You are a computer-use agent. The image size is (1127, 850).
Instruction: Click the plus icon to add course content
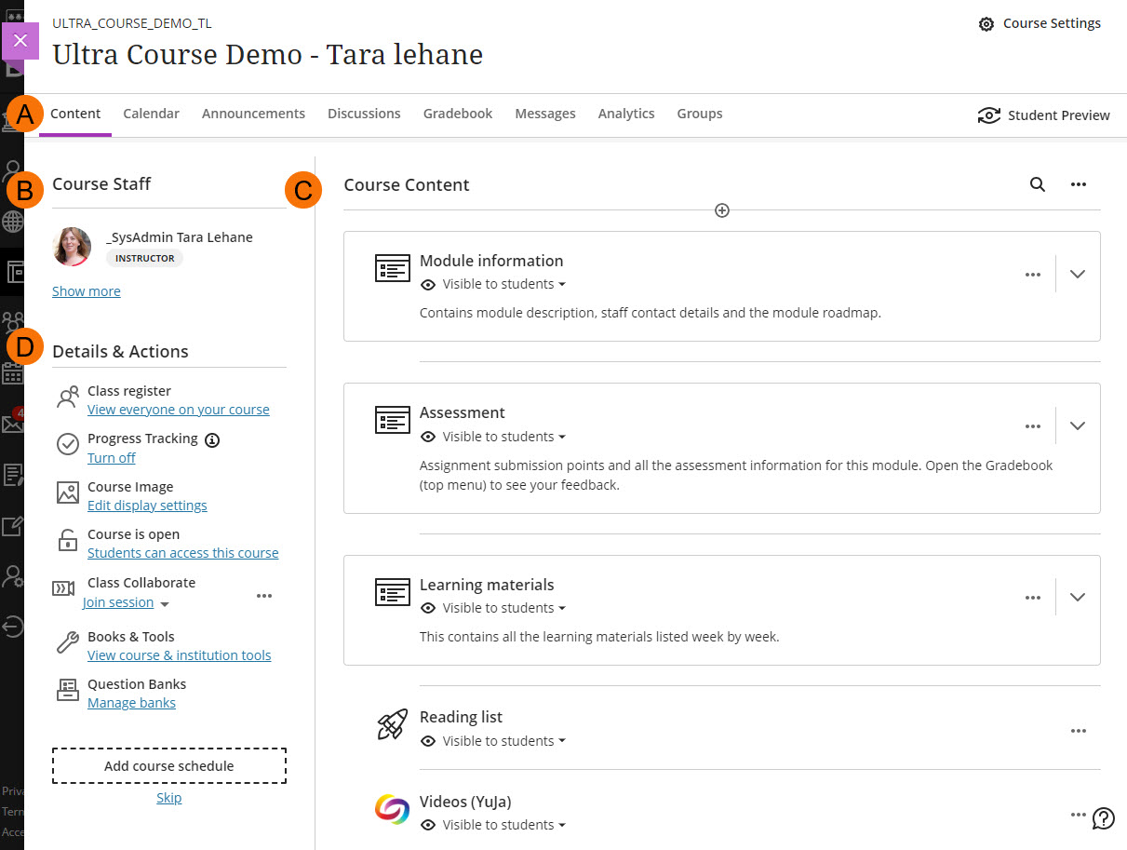pyautogui.click(x=721, y=210)
